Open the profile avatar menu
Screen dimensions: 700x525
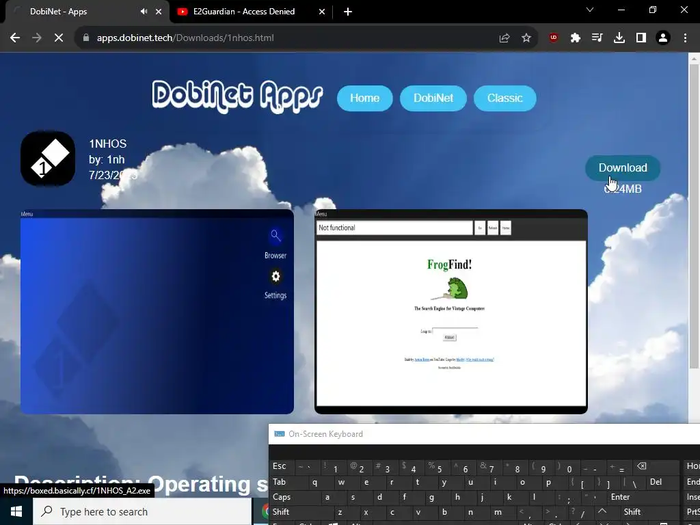point(663,38)
